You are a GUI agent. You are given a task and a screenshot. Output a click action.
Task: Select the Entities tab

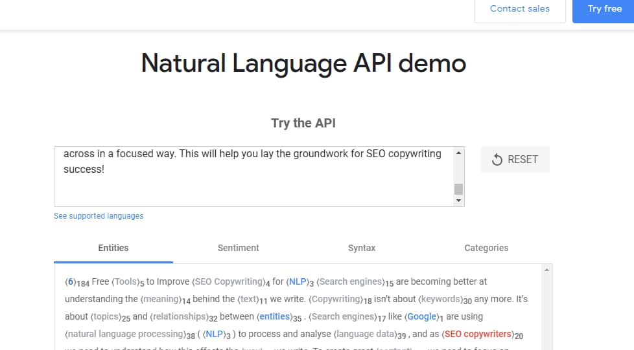(x=113, y=248)
